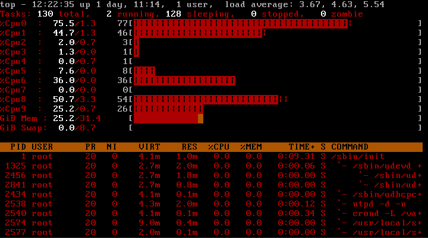Click the %Cpu3 value 1.3
Image resolution: width=428 pixels, height=238 pixels.
point(67,52)
